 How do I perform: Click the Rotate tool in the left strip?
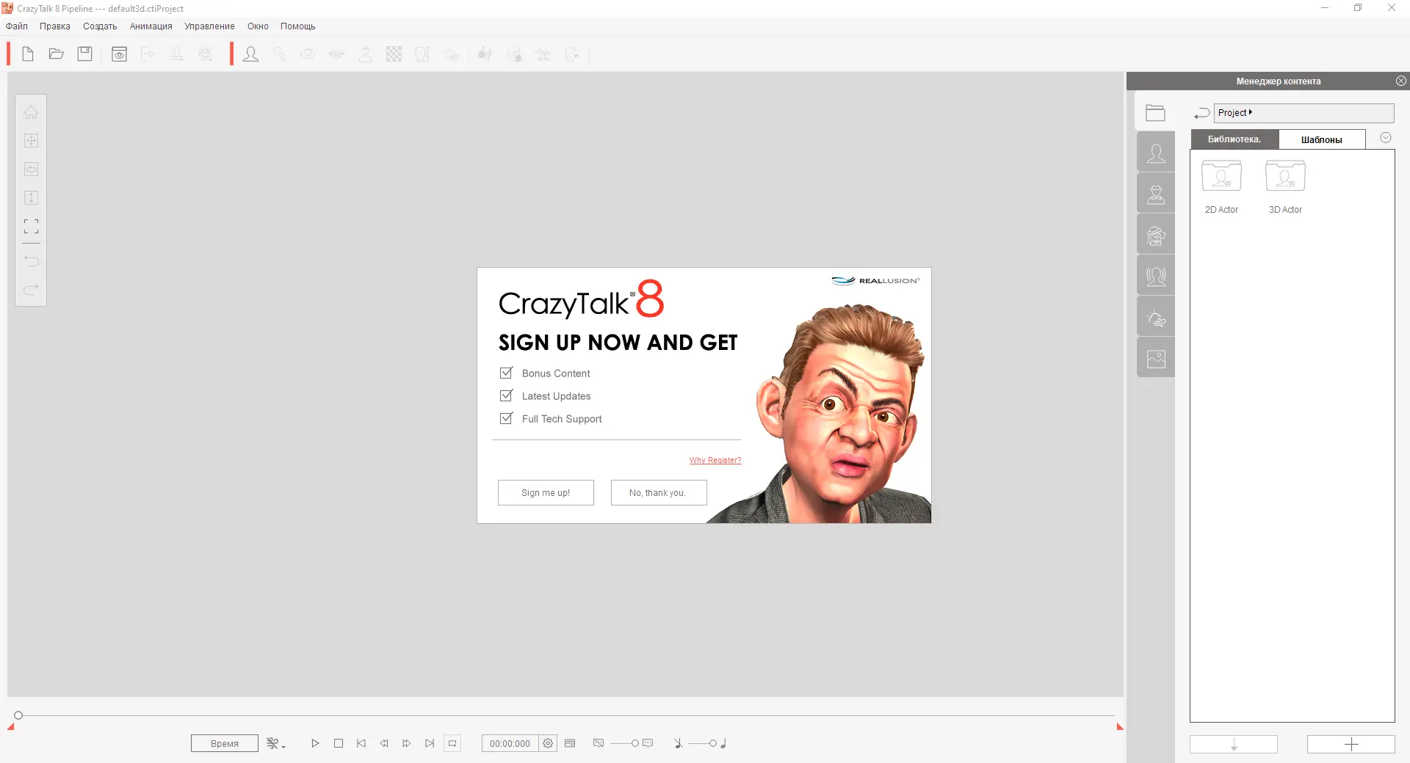(x=31, y=169)
